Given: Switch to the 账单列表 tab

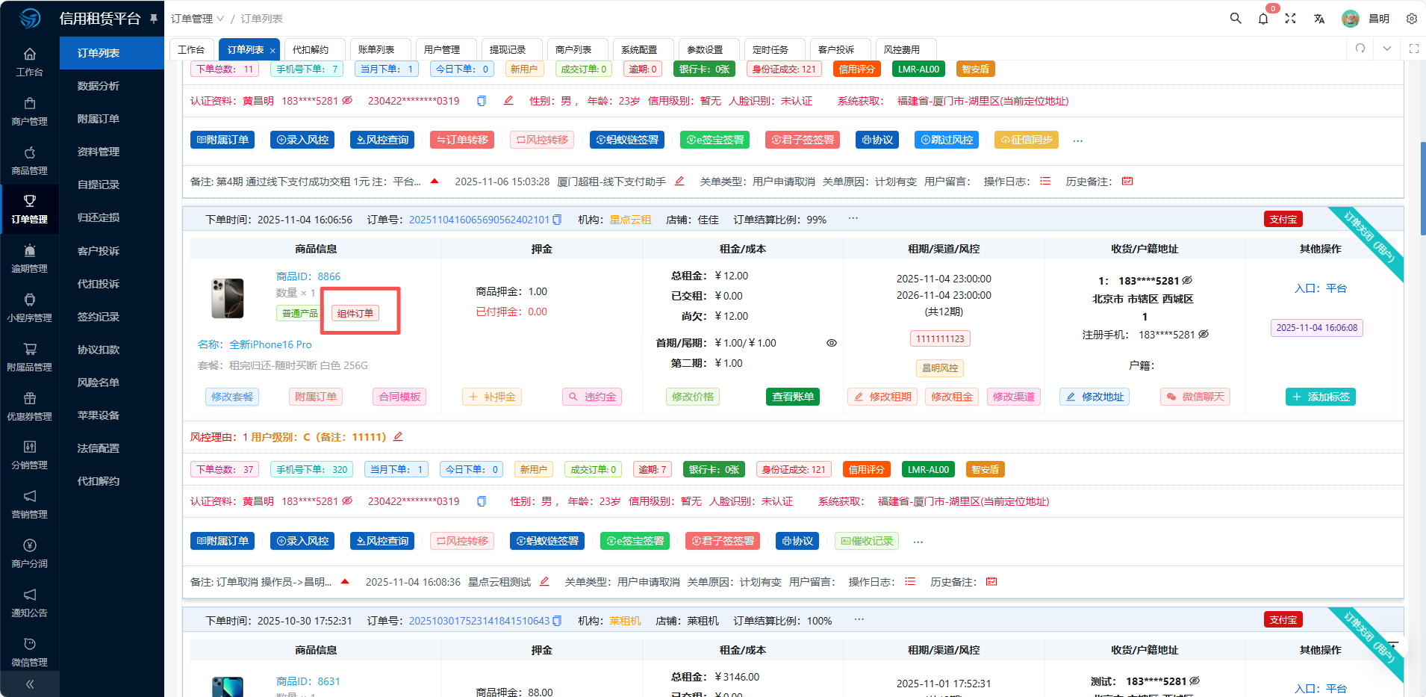Looking at the screenshot, I should [376, 49].
